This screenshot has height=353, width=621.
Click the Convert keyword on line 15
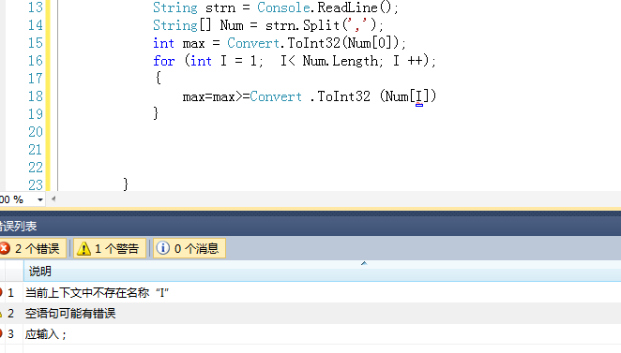253,43
